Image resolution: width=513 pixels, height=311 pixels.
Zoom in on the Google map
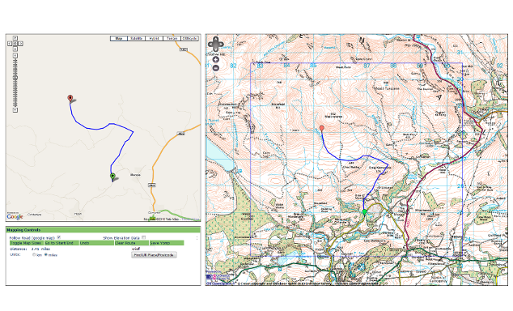coord(15,55)
